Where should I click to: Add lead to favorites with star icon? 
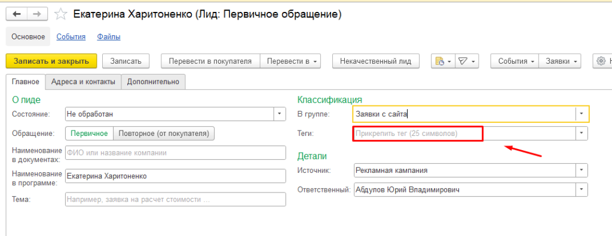[x=60, y=14]
